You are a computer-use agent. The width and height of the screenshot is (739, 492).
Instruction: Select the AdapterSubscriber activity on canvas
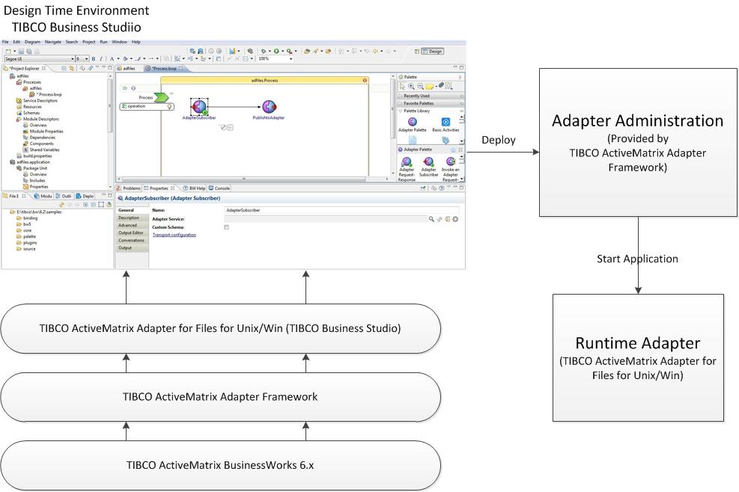(x=199, y=106)
